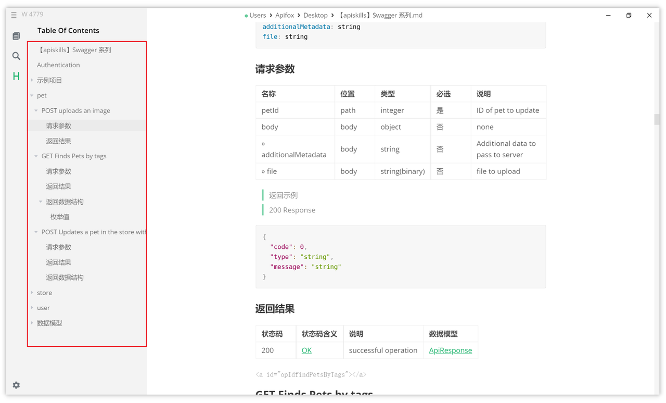
Task: Open search with the magnifier icon
Action: pyautogui.click(x=16, y=56)
